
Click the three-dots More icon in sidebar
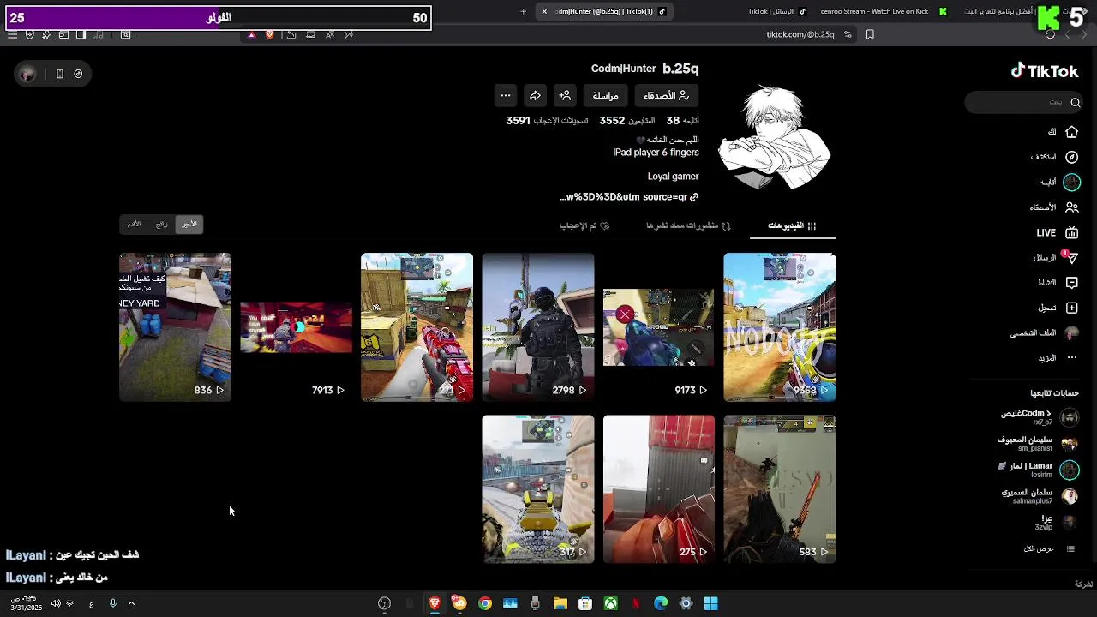[1071, 358]
